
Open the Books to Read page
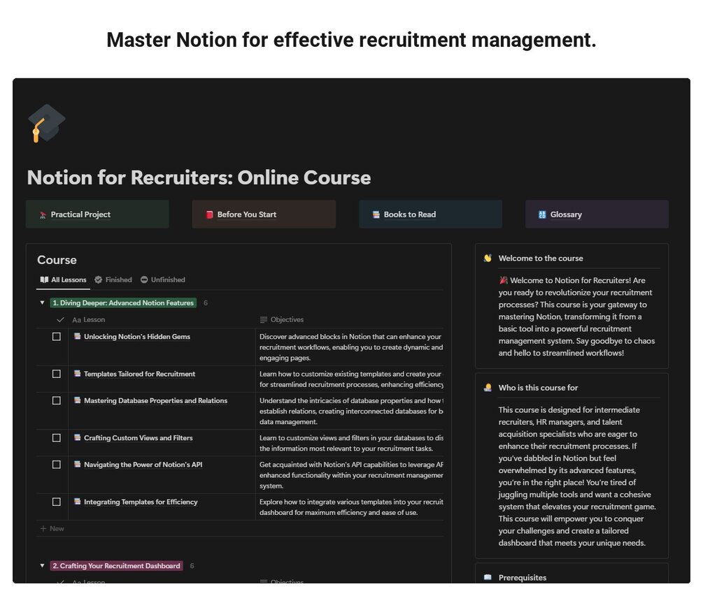point(430,215)
